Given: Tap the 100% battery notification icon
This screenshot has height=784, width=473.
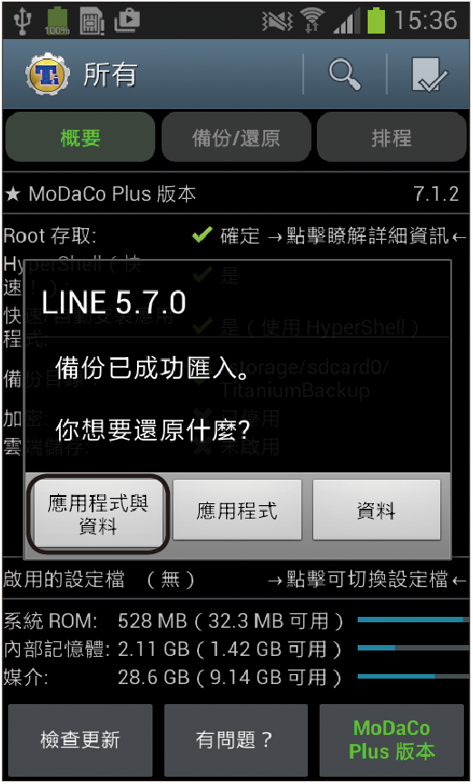Looking at the screenshot, I should [x=57, y=22].
